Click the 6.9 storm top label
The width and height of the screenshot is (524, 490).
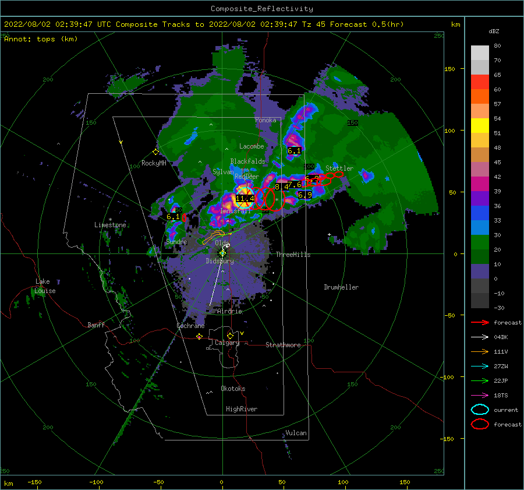305,195
